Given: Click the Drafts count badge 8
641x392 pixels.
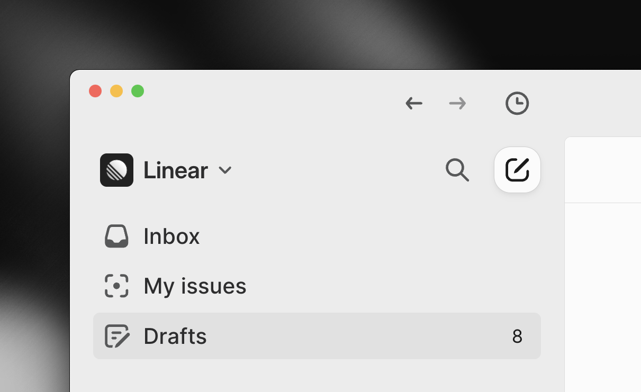Looking at the screenshot, I should tap(517, 336).
